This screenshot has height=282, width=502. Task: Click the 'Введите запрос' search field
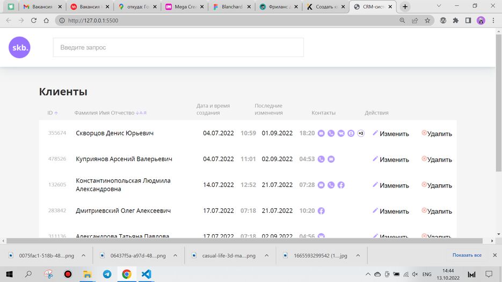click(x=178, y=47)
